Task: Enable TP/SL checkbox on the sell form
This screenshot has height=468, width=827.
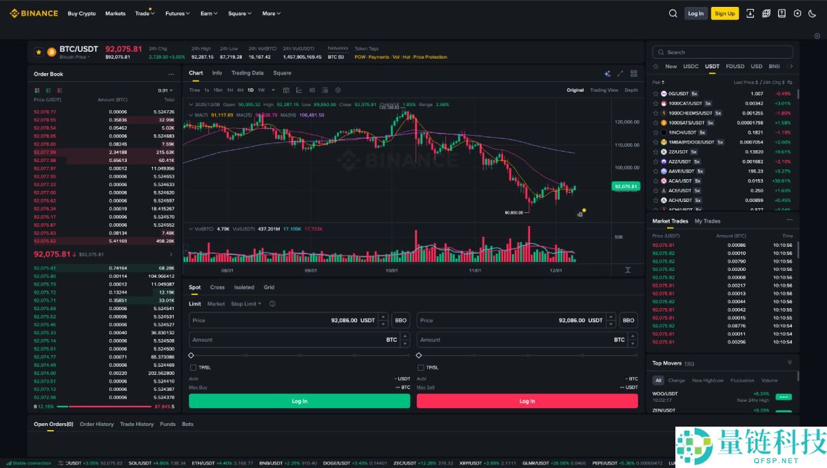Action: pyautogui.click(x=420, y=367)
